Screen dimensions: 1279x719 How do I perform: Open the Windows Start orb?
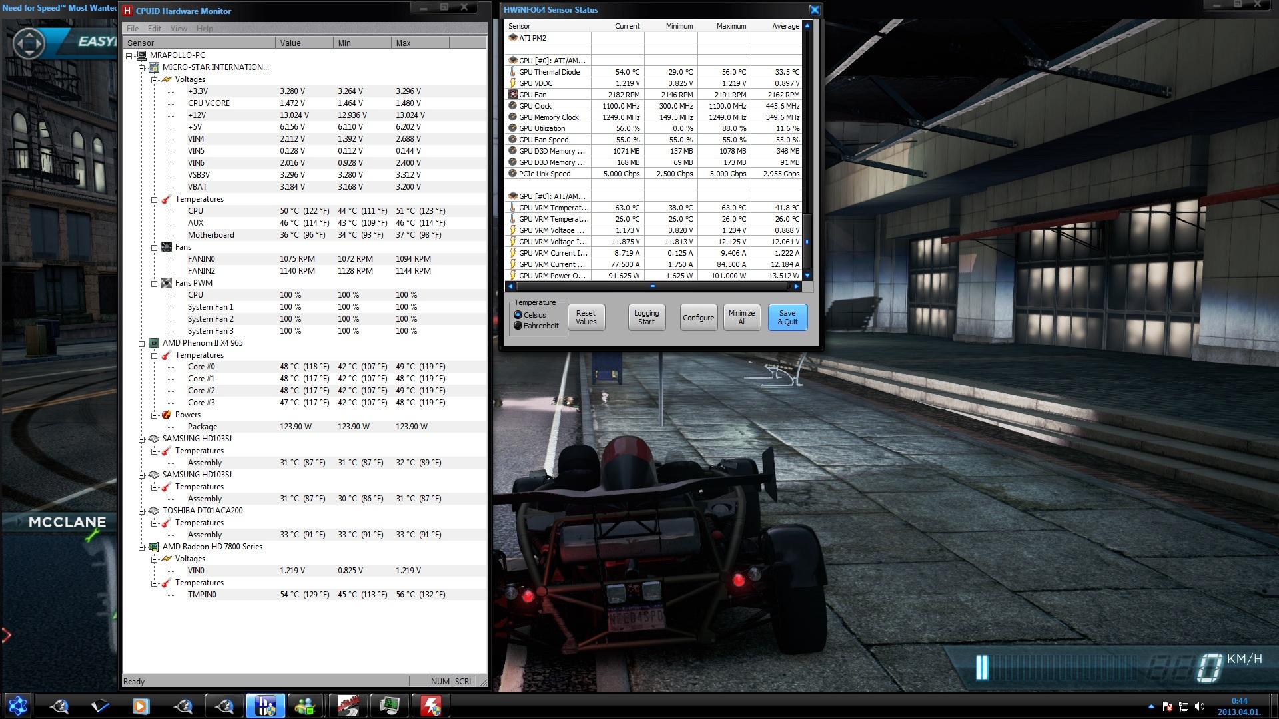[17, 706]
